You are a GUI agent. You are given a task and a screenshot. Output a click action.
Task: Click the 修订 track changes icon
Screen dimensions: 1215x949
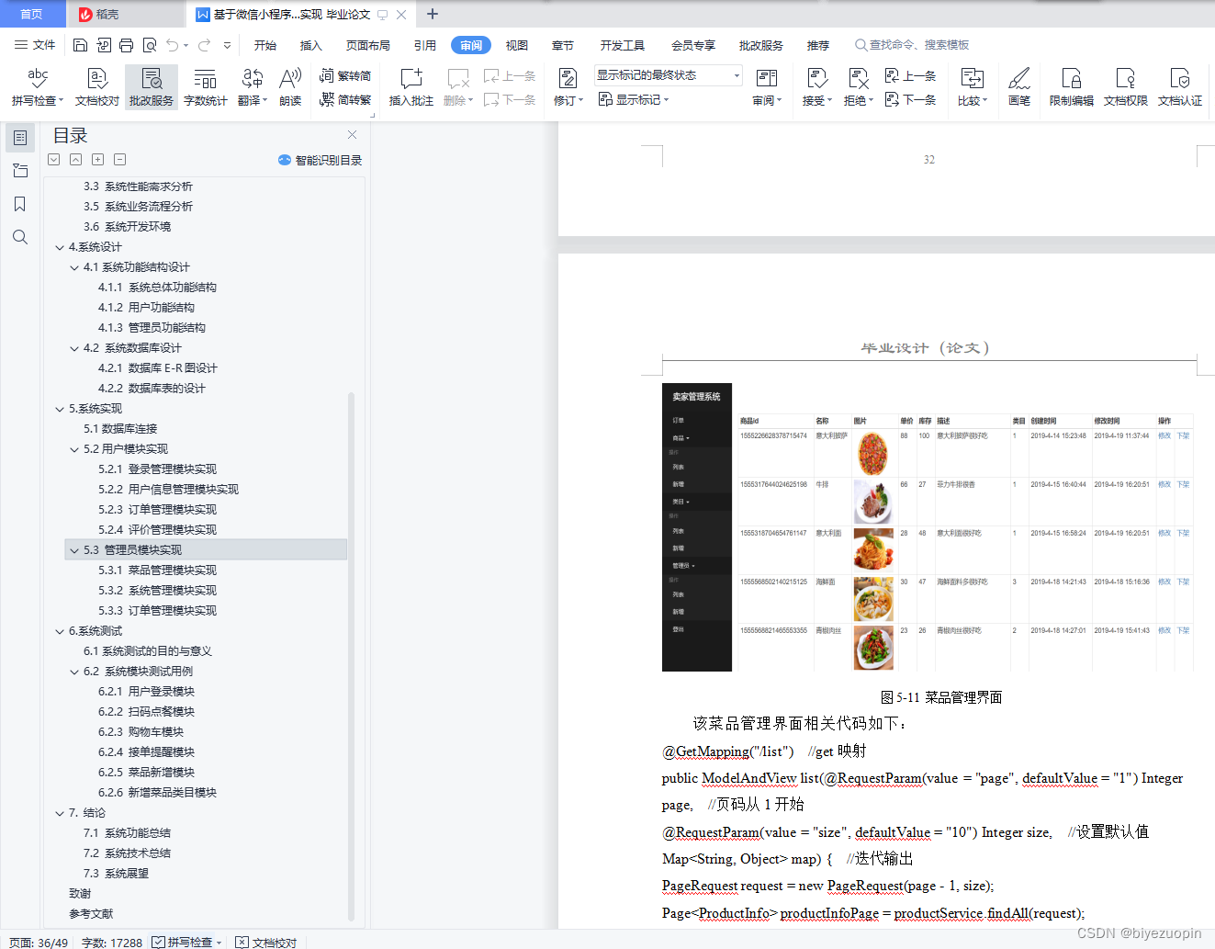[568, 79]
